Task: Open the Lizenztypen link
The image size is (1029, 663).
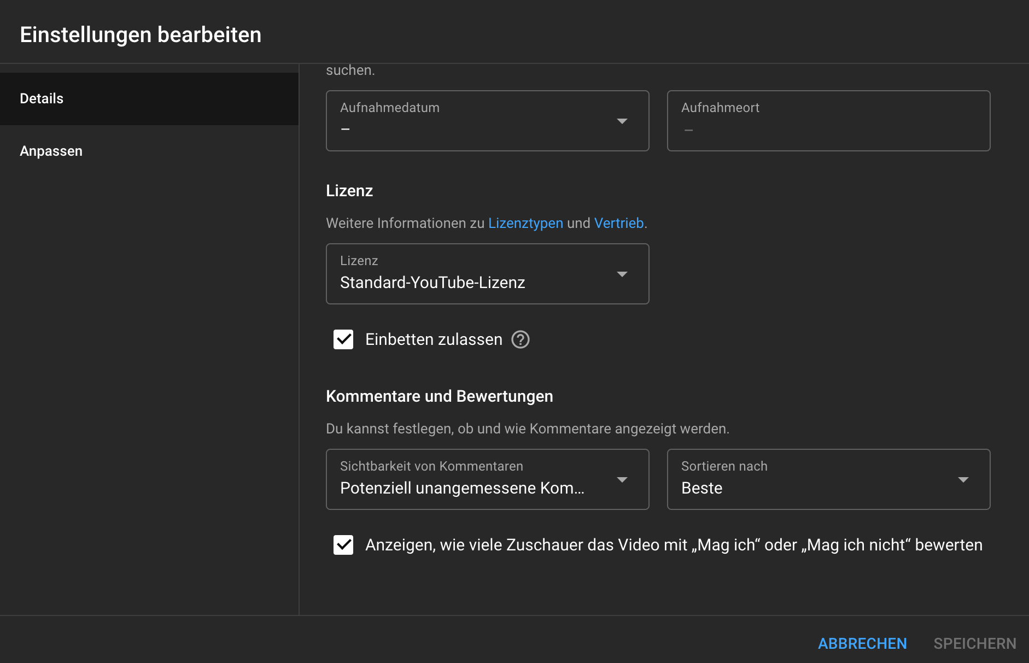Action: (x=525, y=223)
